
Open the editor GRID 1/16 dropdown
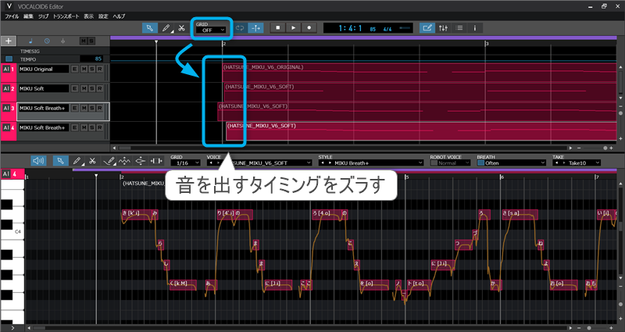tap(185, 163)
